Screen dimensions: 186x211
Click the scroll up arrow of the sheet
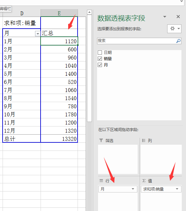(x=89, y=12)
